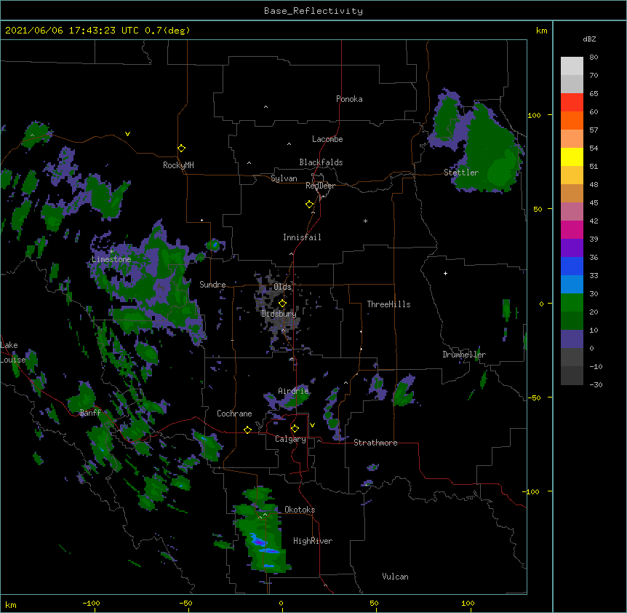627x613 pixels.
Task: Click the Blackfalds city label
Action: [x=321, y=162]
